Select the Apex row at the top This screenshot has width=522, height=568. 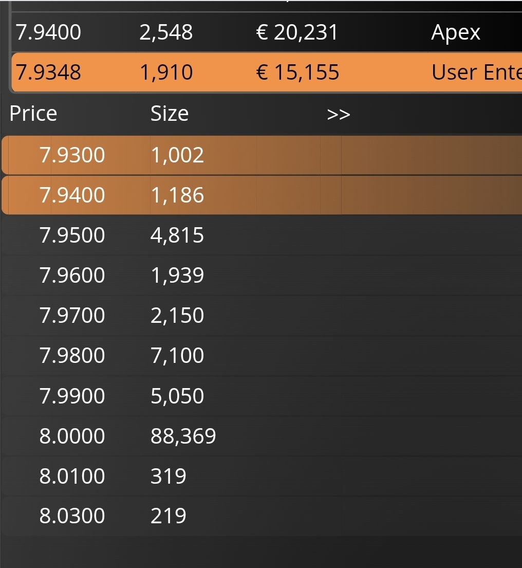tap(455, 32)
